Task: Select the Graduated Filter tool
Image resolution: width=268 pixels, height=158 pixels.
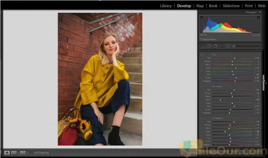Action: pyautogui.click(x=221, y=46)
